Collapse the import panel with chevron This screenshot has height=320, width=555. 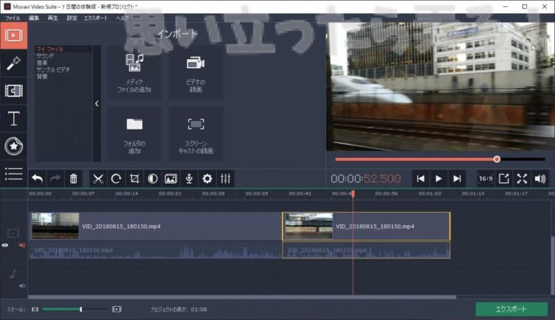pyautogui.click(x=97, y=103)
